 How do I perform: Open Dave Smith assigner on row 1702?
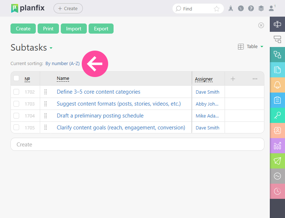click(207, 92)
